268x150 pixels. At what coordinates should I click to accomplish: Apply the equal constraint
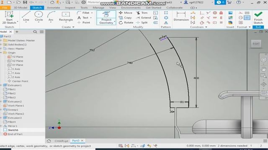[x=221, y=22]
